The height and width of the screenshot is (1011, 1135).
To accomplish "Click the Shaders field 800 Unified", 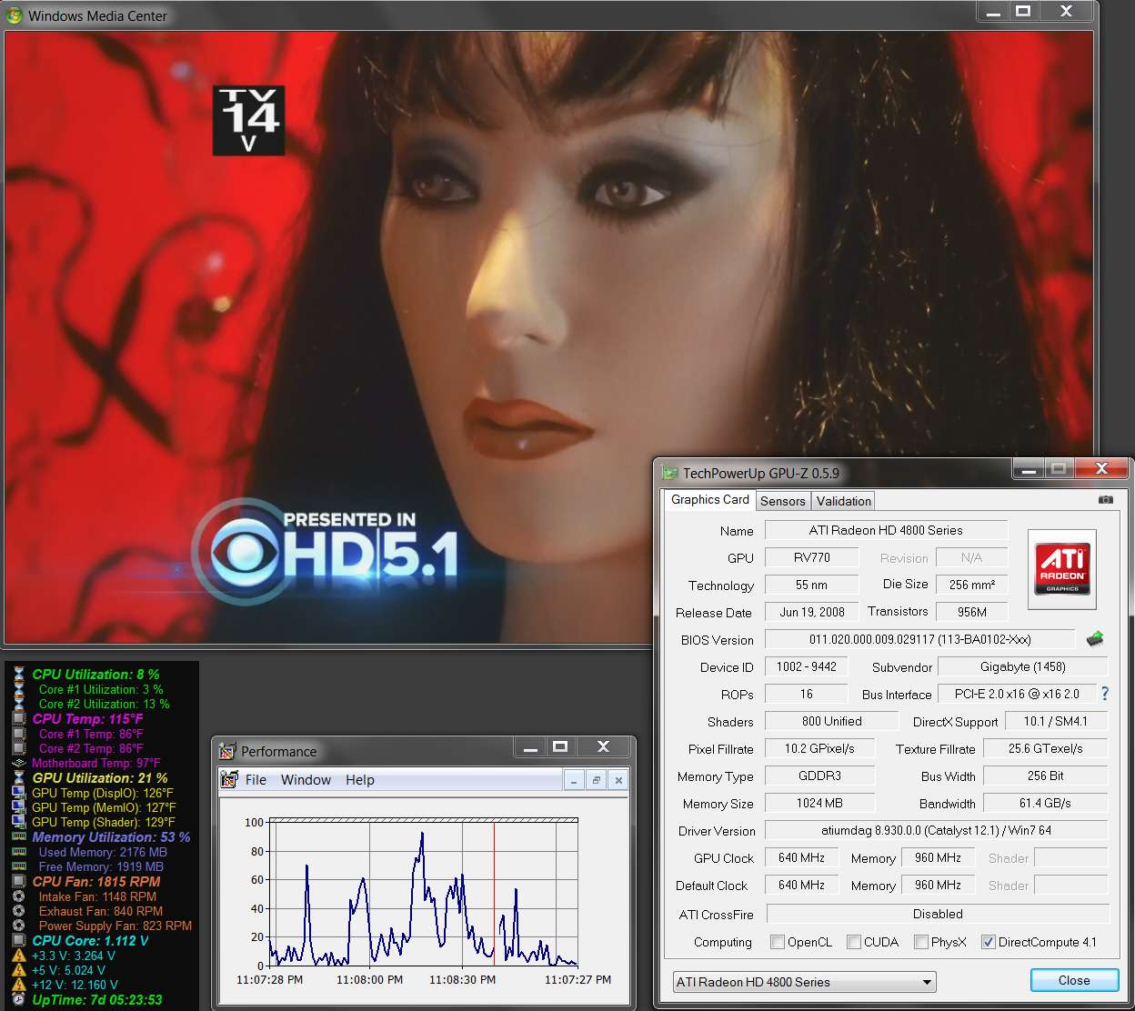I will tap(831, 721).
